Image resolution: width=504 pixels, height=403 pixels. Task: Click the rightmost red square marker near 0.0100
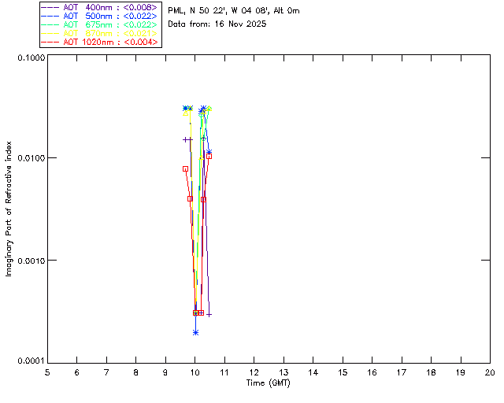coord(209,156)
